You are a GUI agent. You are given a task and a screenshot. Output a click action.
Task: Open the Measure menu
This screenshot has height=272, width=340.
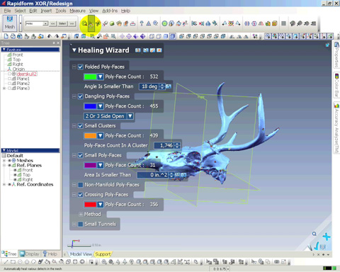click(x=77, y=11)
